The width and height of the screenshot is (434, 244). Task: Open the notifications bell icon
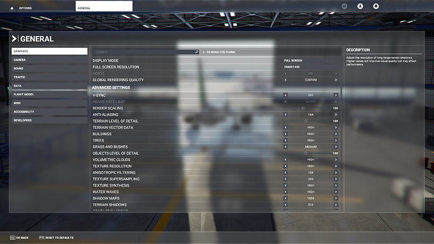(376, 6)
